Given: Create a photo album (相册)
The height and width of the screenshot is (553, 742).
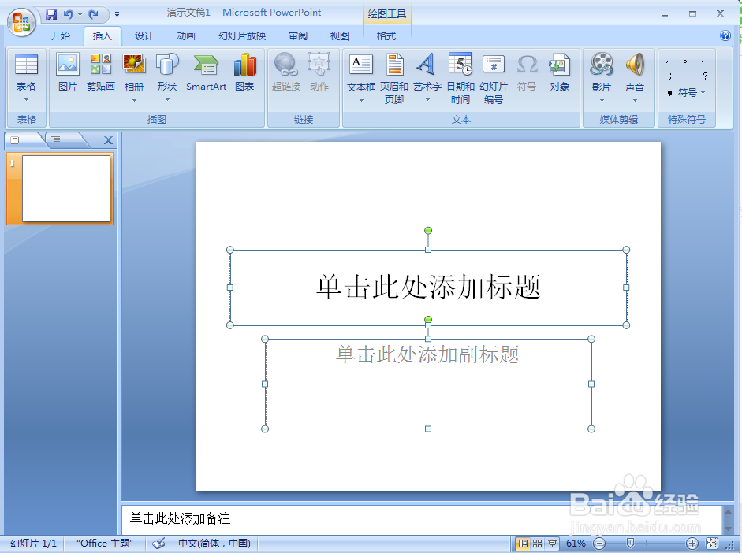Looking at the screenshot, I should pos(134,77).
